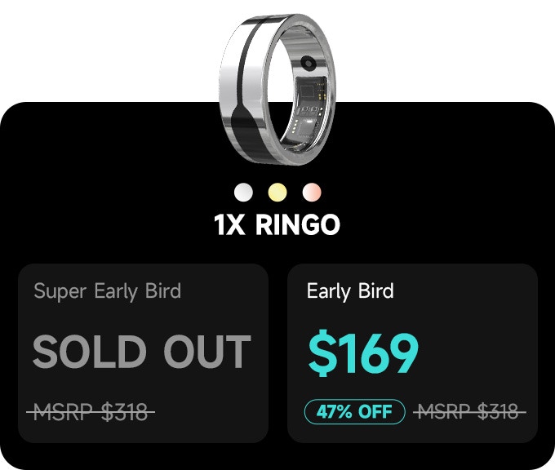The height and width of the screenshot is (470, 555).
Task: Click the SOLD OUT label
Action: [x=142, y=352]
